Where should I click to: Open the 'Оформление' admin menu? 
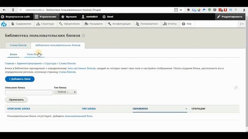point(69,24)
